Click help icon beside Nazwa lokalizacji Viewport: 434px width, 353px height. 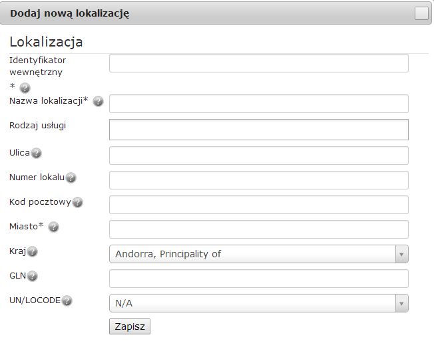click(x=98, y=102)
